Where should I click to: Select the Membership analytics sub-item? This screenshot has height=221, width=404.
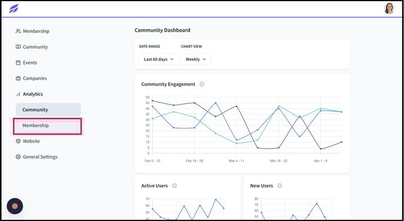(48, 126)
